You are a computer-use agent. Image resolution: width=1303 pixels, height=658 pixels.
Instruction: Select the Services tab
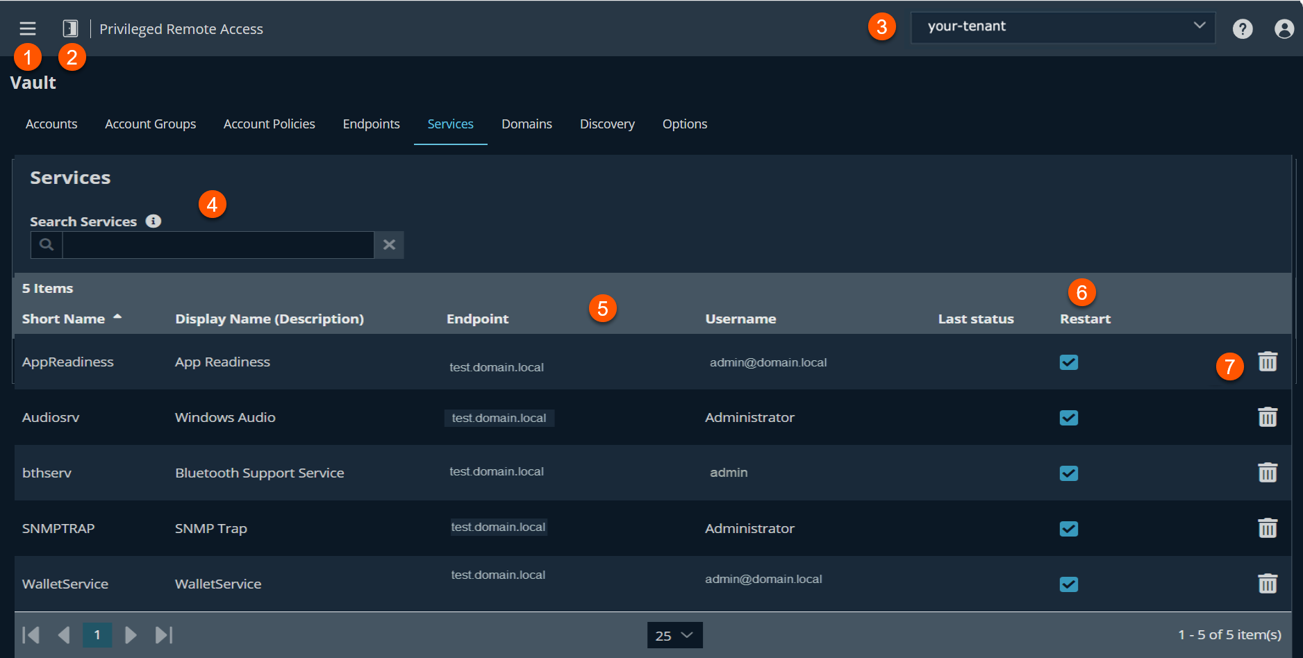[x=450, y=124]
